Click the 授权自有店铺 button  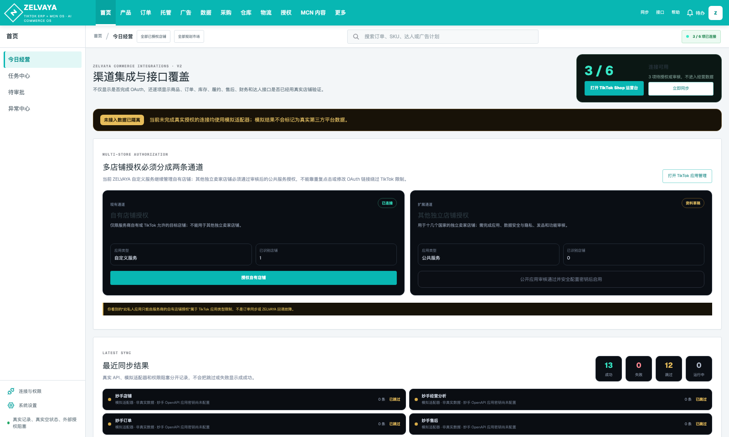point(253,278)
